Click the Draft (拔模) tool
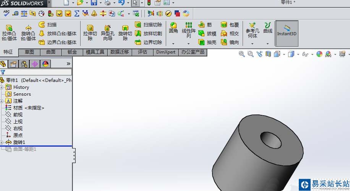 (207, 34)
